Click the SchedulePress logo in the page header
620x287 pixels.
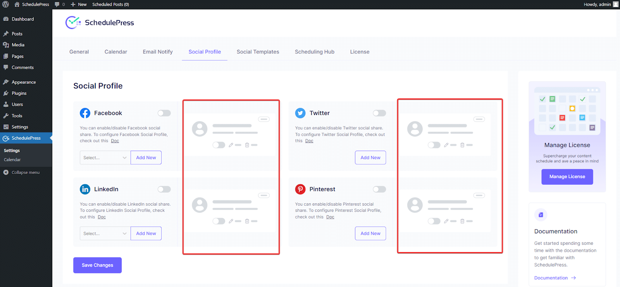coord(100,22)
